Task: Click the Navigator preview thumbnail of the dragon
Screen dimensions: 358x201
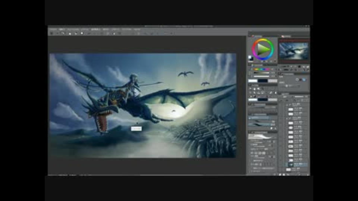Action: coord(293,51)
